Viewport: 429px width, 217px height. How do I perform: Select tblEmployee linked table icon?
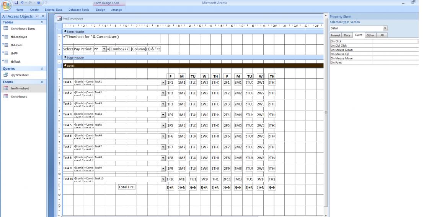5,37
